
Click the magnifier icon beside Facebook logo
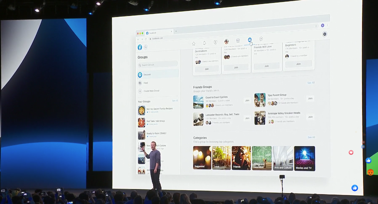click(x=146, y=47)
